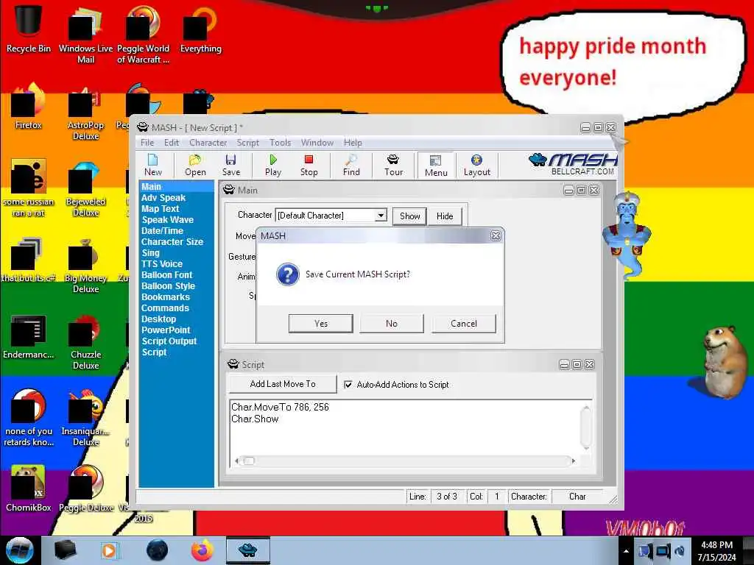Image resolution: width=754 pixels, height=565 pixels.
Task: Select Adv Speak in the sidebar
Action: pos(163,197)
